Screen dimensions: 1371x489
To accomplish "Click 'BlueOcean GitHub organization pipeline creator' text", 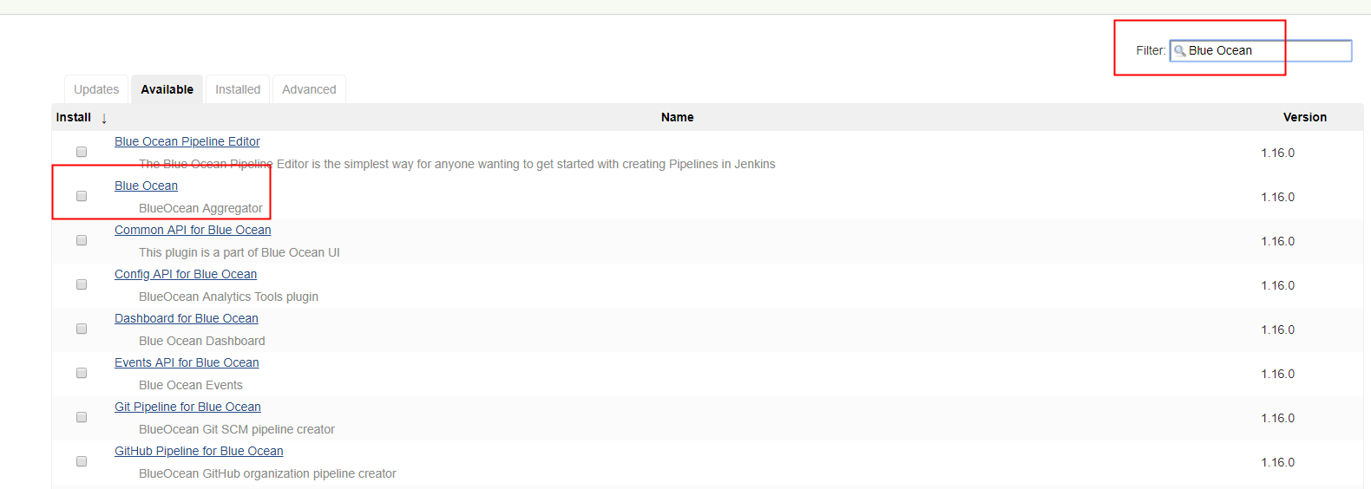I will pyautogui.click(x=267, y=473).
